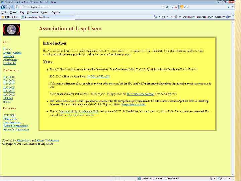Follow the International Lisp Conference 2009 link
Viewport: 241px width, 181px height.
[x=79, y=111]
